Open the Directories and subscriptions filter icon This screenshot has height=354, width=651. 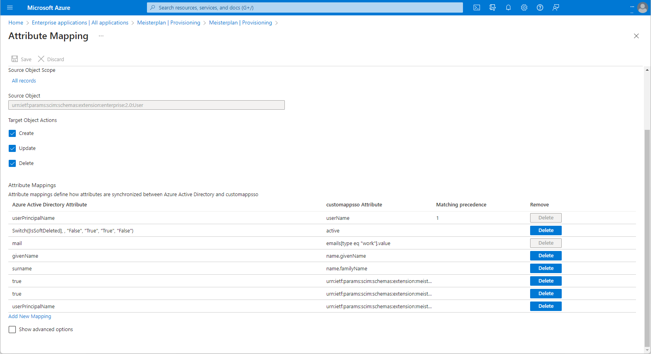point(493,7)
